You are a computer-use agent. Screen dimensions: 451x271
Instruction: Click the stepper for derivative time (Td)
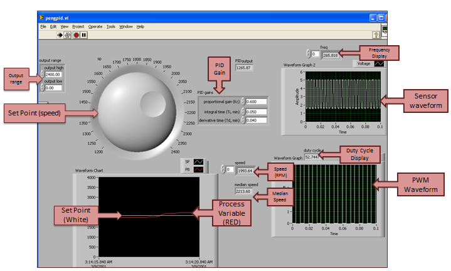(243, 120)
